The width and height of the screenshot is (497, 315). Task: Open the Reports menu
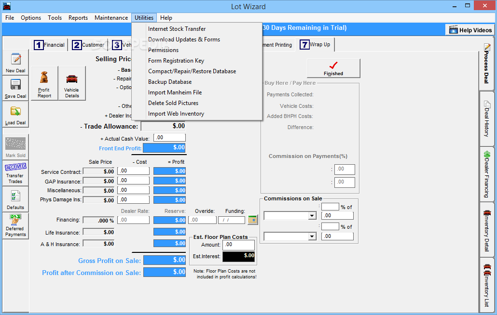point(78,18)
